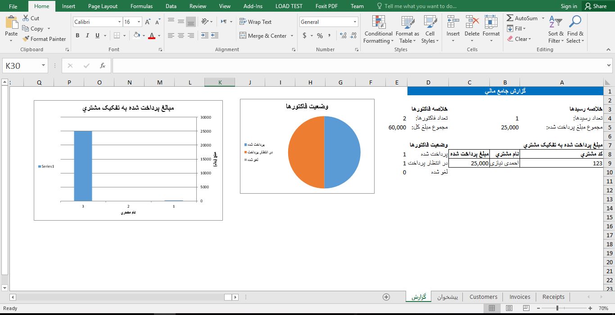Apply the yellow Fill Color bucket
The image size is (615, 315).
click(136, 35)
